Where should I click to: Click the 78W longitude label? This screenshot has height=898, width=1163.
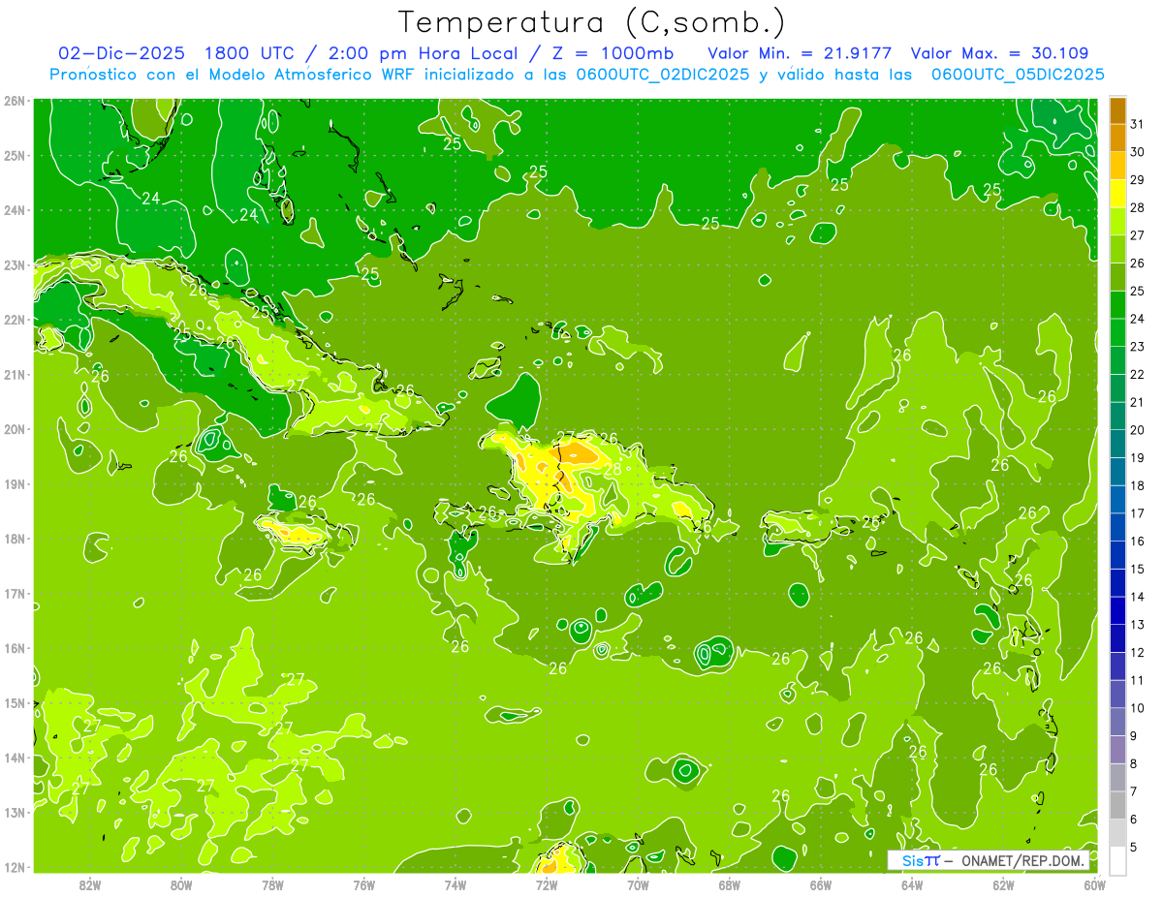(272, 884)
